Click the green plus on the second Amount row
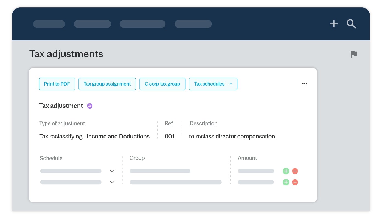The height and width of the screenshot is (215, 382). pyautogui.click(x=286, y=182)
